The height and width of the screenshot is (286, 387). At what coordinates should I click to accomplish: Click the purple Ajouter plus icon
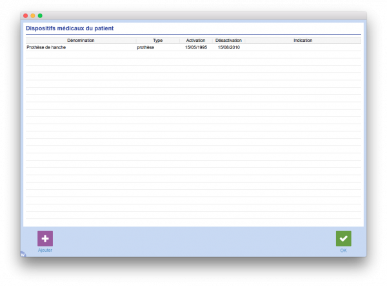pos(45,238)
